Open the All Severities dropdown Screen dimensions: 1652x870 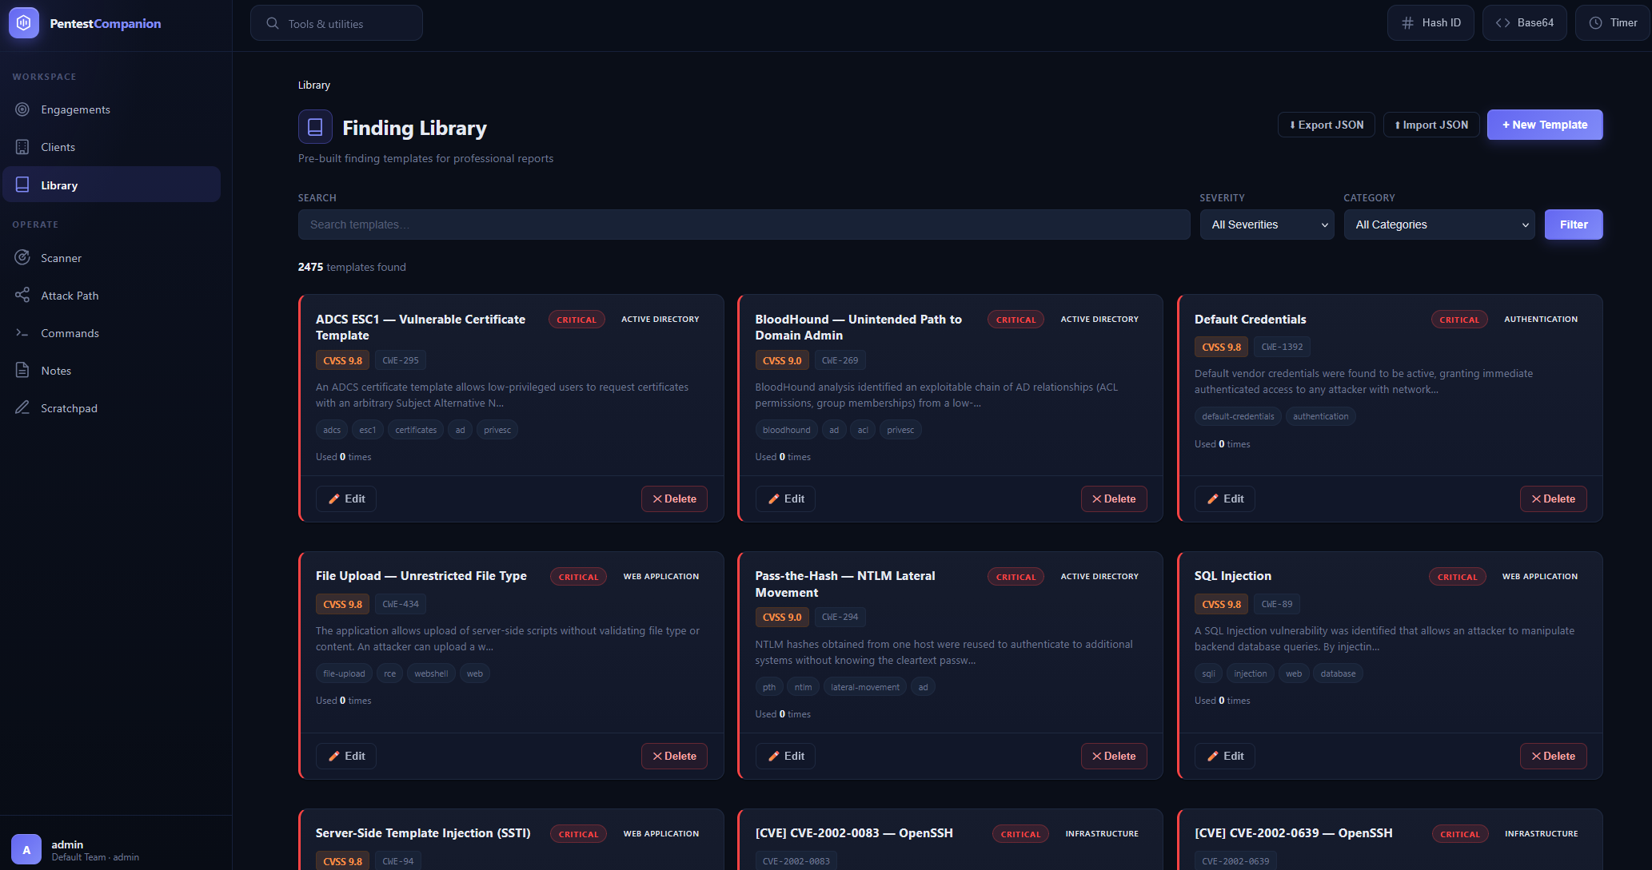(1267, 224)
